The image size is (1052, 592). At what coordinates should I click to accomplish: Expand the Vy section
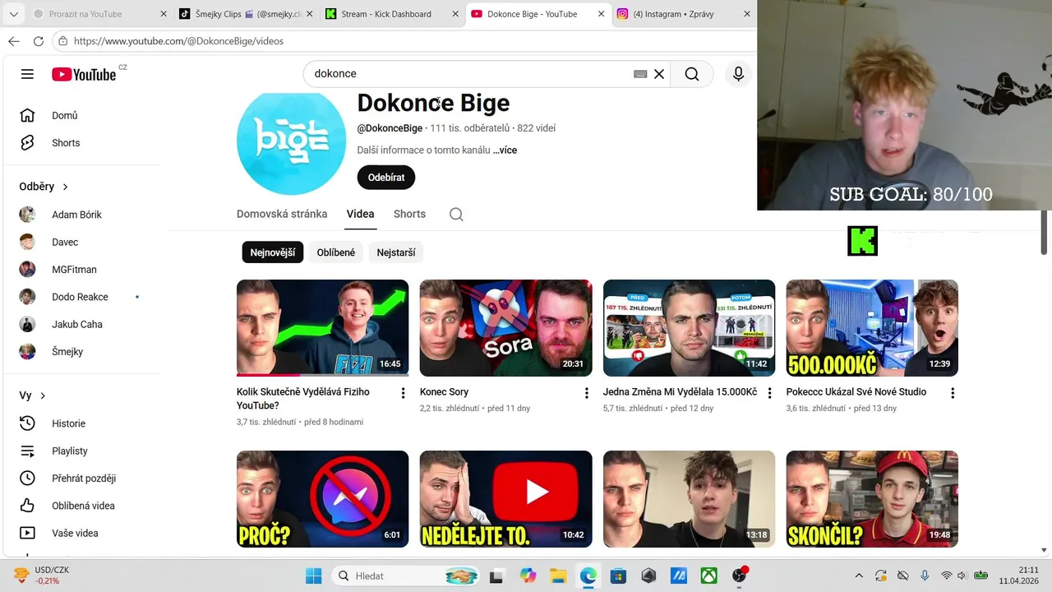33,395
